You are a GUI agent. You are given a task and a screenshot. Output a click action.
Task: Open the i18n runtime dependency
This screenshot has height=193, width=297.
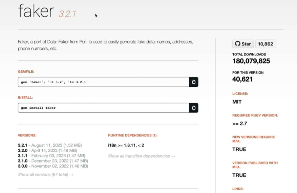point(112,145)
